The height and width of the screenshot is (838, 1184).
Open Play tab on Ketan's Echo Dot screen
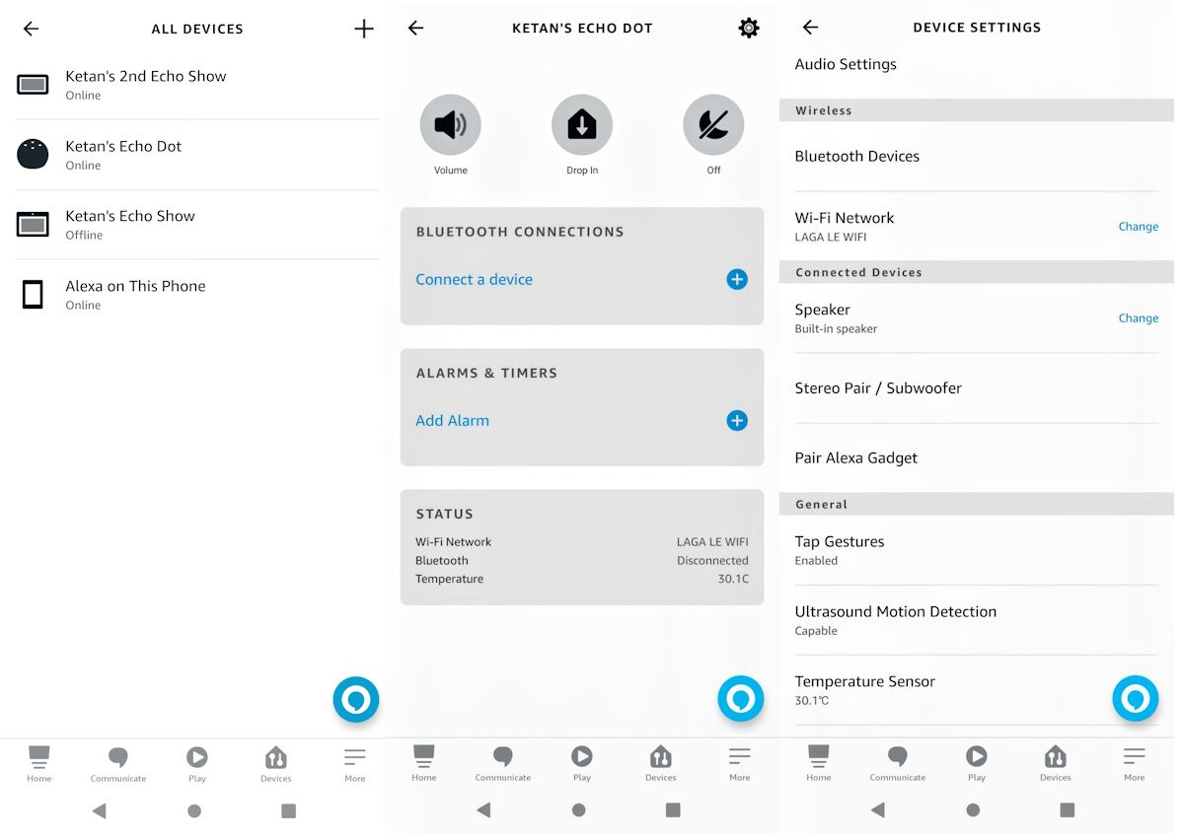[582, 764]
